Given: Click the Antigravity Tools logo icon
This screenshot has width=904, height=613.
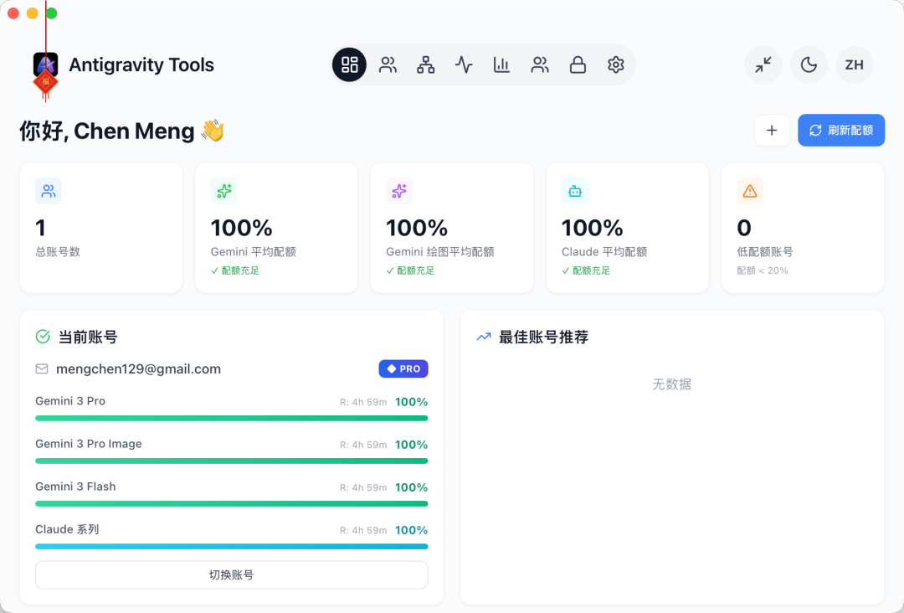Looking at the screenshot, I should tap(45, 64).
